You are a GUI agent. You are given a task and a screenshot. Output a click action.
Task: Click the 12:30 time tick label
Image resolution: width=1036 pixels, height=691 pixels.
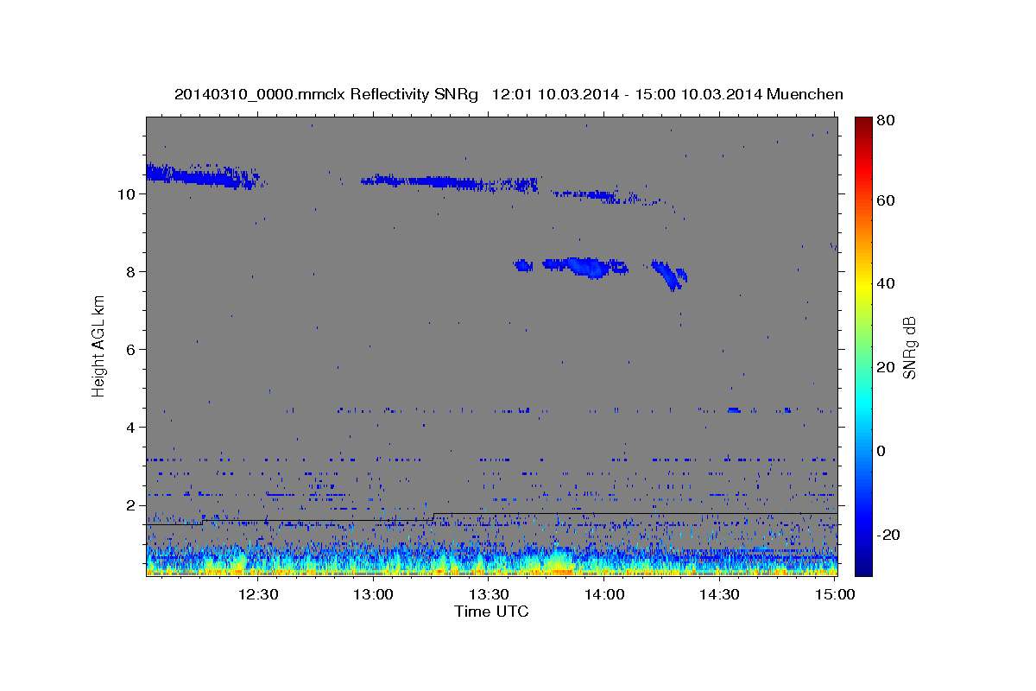(258, 594)
